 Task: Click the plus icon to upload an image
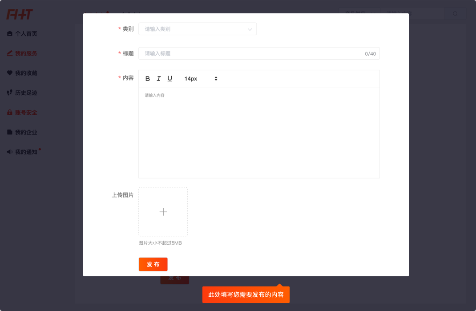pos(163,212)
